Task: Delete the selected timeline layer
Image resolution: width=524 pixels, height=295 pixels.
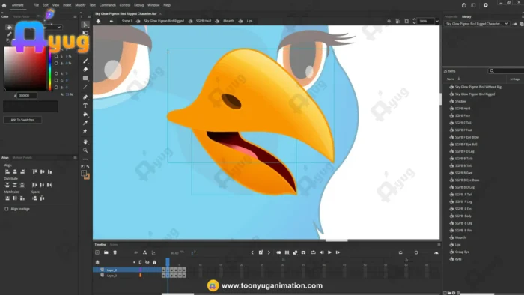Action: 115,252
